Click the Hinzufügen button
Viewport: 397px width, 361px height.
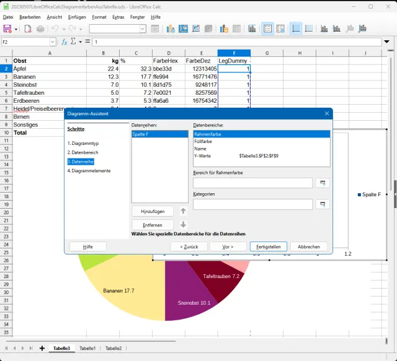(152, 211)
